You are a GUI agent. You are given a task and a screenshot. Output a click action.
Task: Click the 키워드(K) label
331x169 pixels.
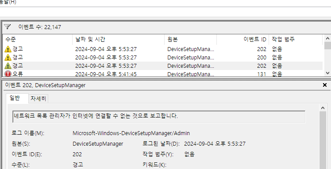point(154,165)
